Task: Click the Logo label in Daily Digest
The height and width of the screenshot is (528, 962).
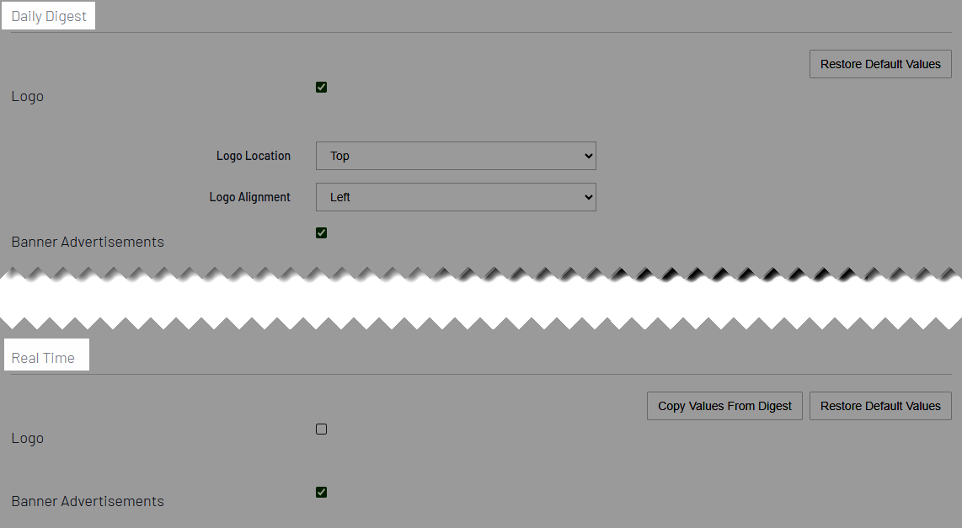Action: (x=27, y=96)
